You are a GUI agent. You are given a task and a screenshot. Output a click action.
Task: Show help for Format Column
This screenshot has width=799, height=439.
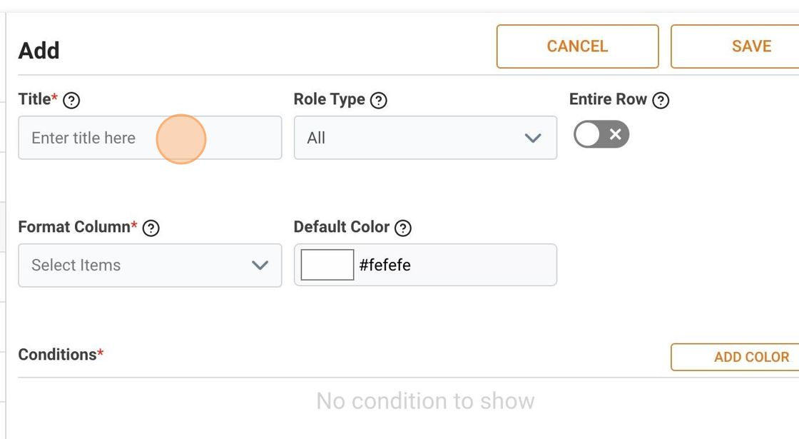(151, 228)
